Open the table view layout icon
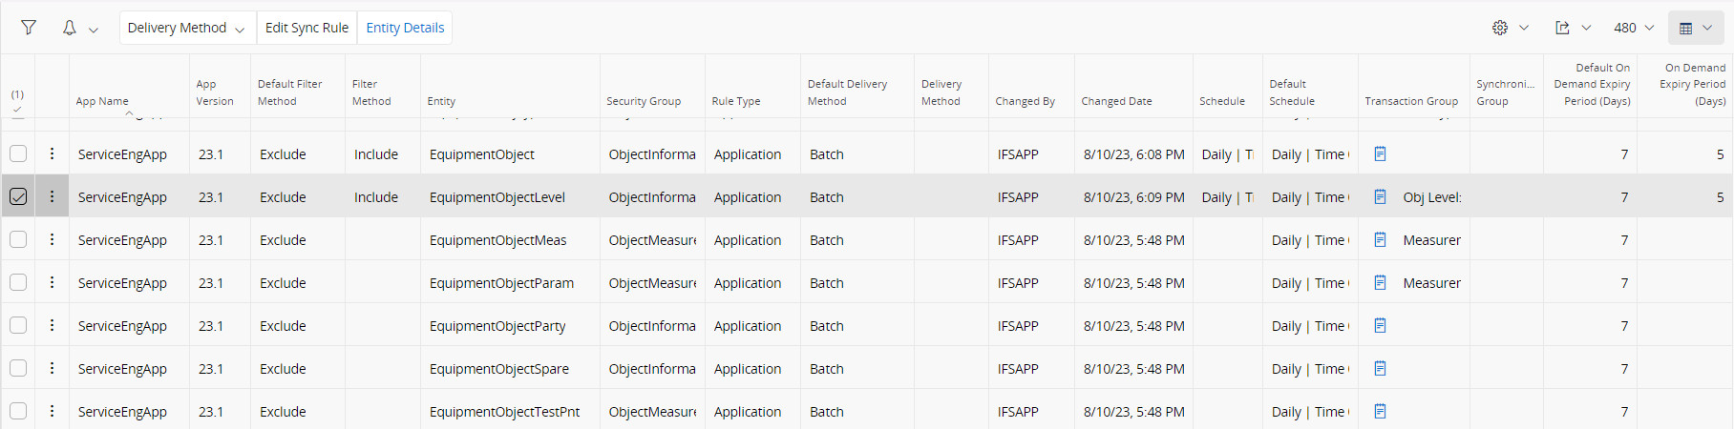The height and width of the screenshot is (429, 1734). point(1685,28)
